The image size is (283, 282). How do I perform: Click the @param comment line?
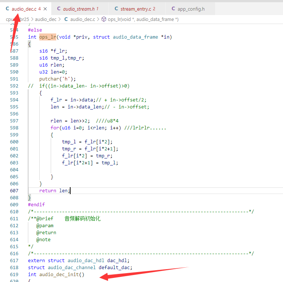point(45,226)
